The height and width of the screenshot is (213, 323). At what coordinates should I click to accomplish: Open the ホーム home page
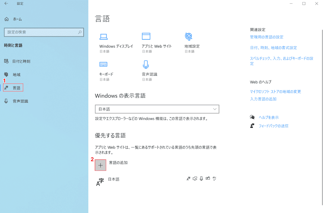[13, 19]
